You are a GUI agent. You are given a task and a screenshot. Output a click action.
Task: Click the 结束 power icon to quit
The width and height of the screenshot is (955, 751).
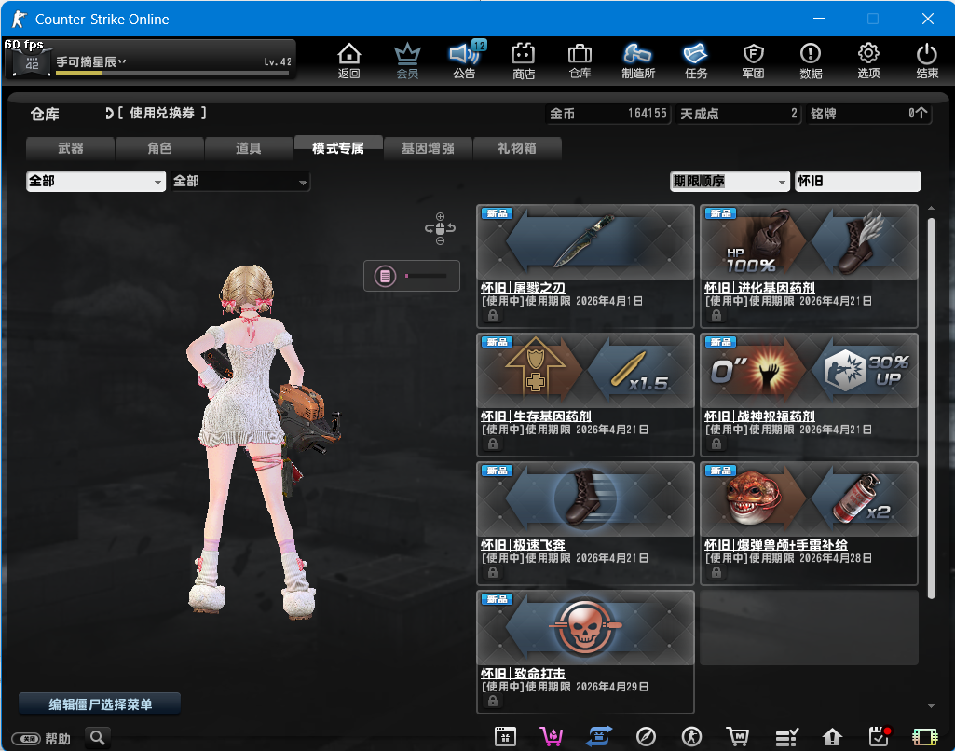pos(927,61)
